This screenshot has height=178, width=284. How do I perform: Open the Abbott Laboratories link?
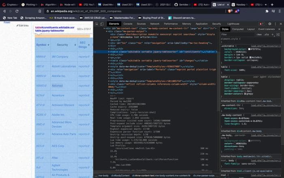(x=64, y=66)
